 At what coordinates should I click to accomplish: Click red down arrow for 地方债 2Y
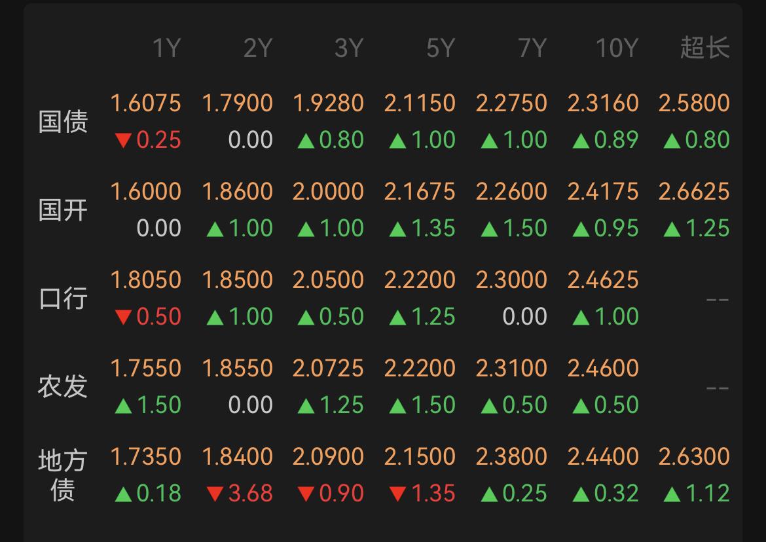pos(215,494)
